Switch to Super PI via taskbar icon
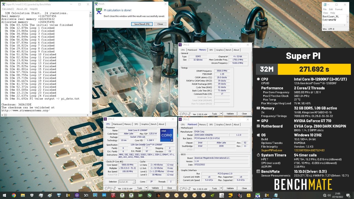The height and width of the screenshot is (199, 354). point(257,195)
